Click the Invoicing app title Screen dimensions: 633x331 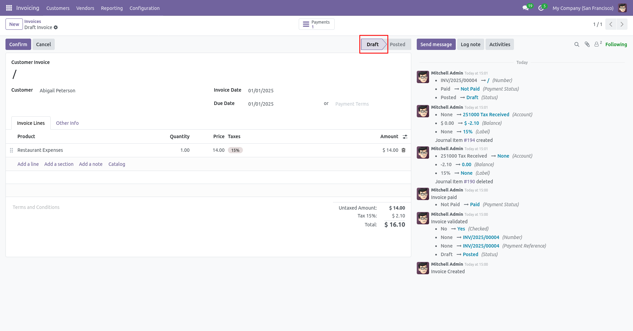(x=28, y=8)
